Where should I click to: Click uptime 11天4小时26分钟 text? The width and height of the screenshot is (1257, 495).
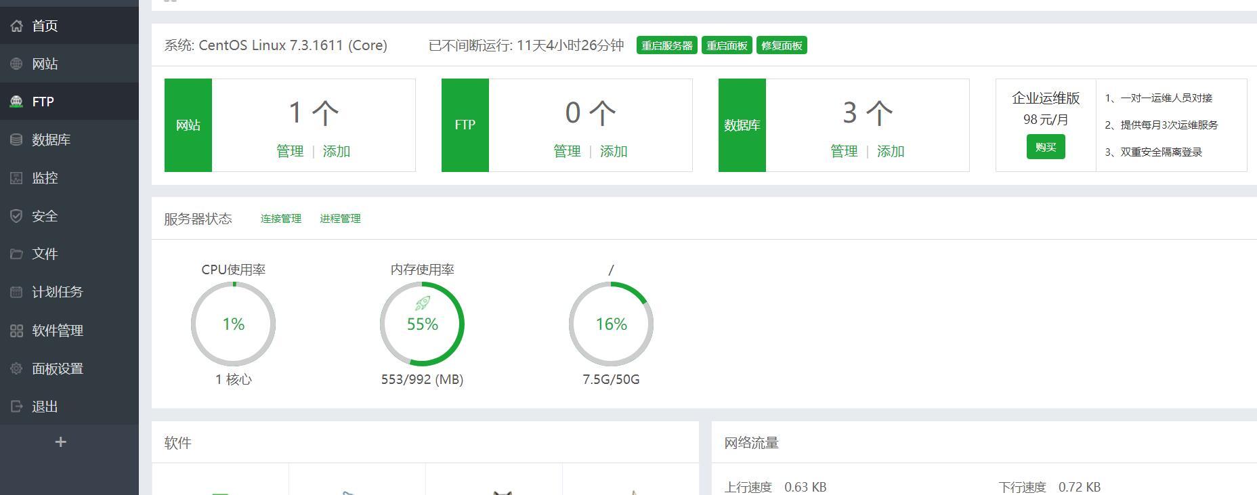570,45
